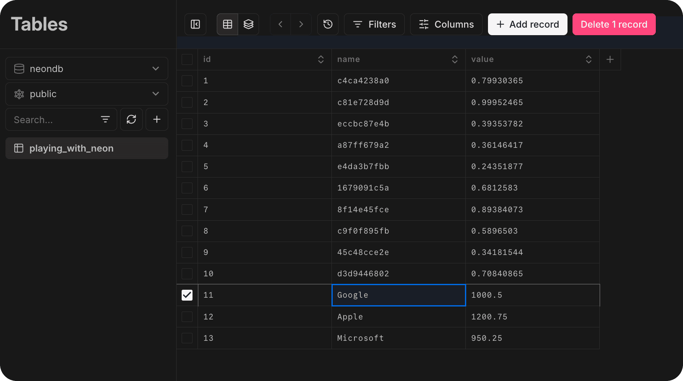The image size is (683, 381).
Task: Open the stacked records view
Action: 249,24
